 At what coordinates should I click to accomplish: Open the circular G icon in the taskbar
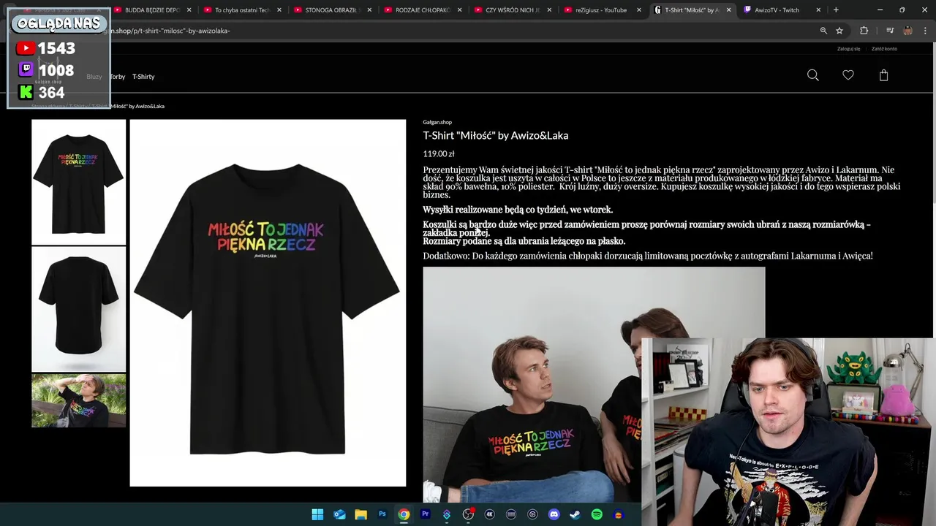point(532,514)
